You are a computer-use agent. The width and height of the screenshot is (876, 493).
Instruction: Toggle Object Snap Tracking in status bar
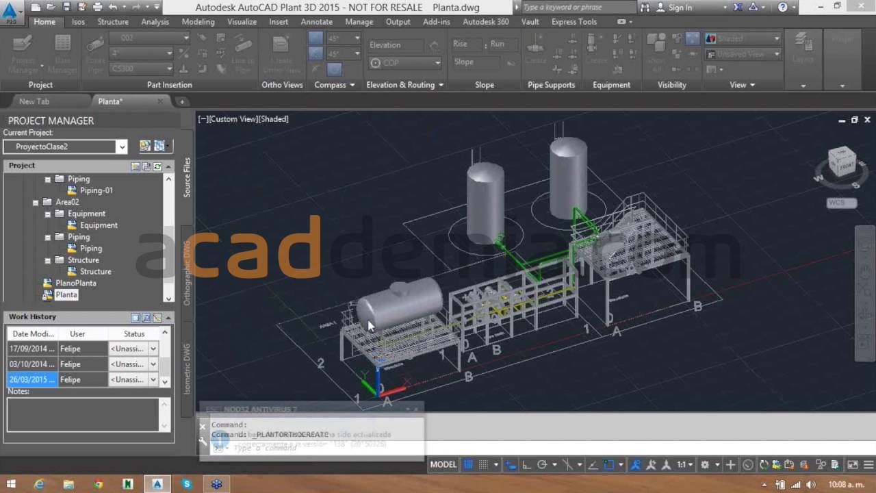pyautogui.click(x=593, y=465)
